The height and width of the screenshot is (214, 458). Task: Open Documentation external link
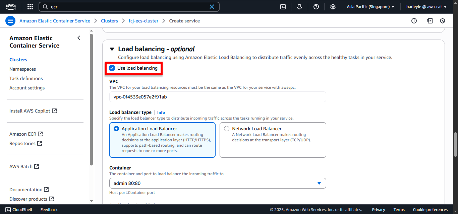29,190
